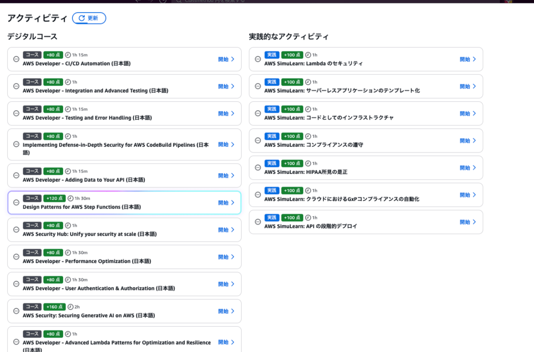Click status circle for User Authentication & Authorization
The image size is (534, 352).
(16, 284)
